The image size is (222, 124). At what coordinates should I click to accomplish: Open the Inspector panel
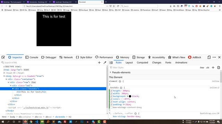15,58
